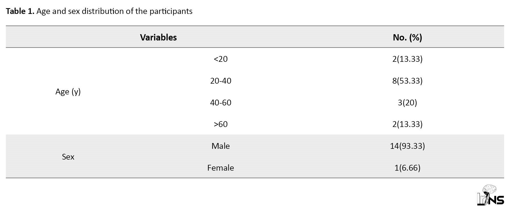Click the <20 age group cell
Screen dimensions: 508x209
click(221, 59)
